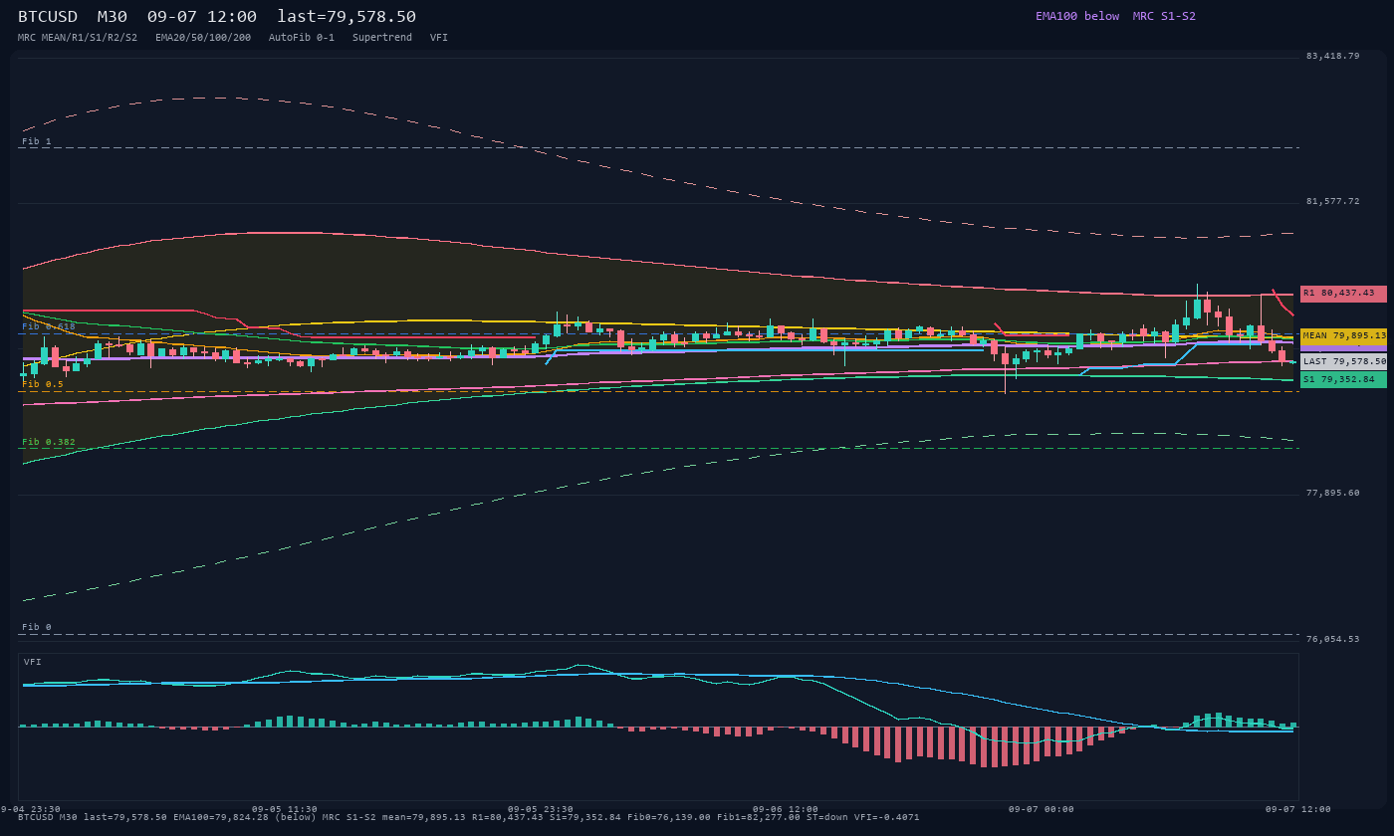Click the VFI indicator panel label
This screenshot has height=836, width=1394.
tap(33, 662)
